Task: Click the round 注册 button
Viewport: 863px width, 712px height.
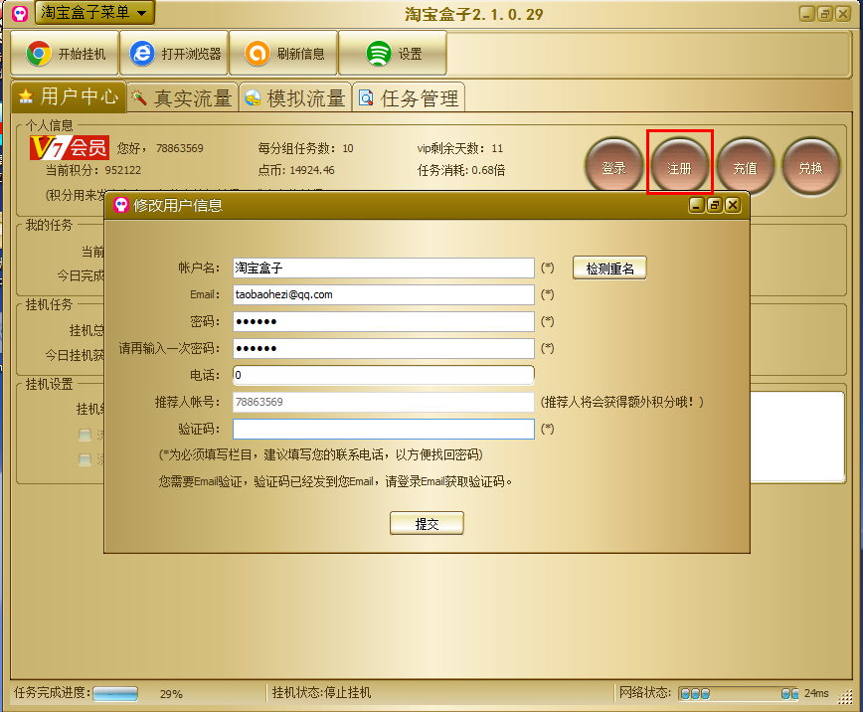Action: pos(679,167)
